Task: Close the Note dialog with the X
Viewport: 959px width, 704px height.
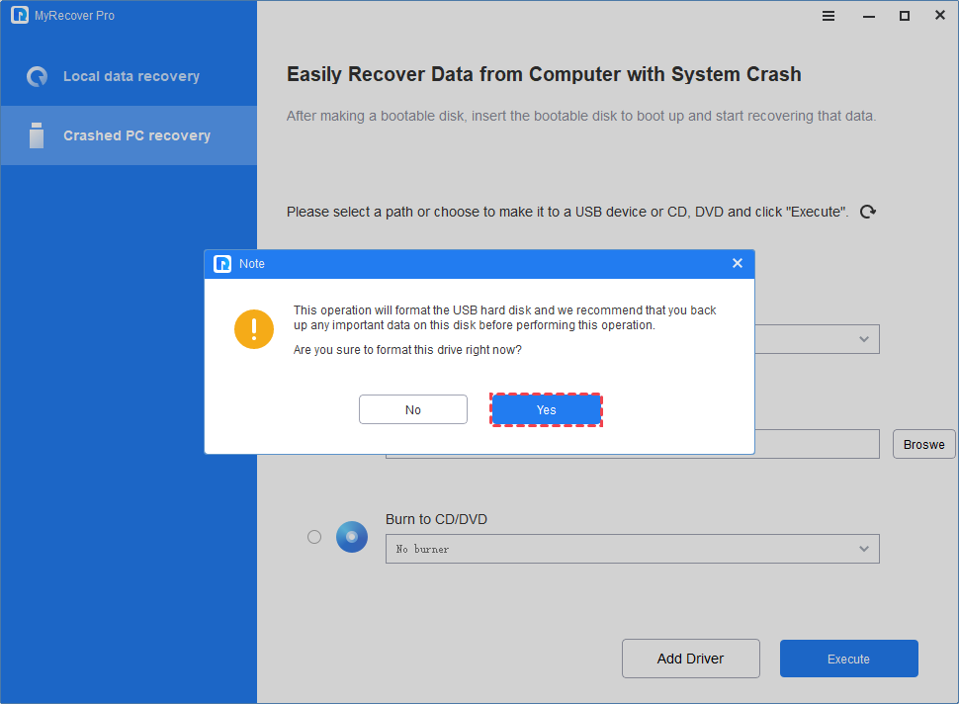Action: coord(737,264)
